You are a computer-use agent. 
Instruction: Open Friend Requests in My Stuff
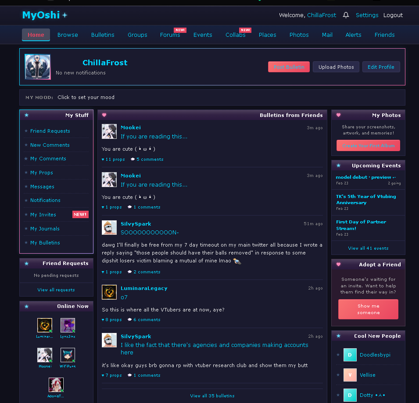50,131
